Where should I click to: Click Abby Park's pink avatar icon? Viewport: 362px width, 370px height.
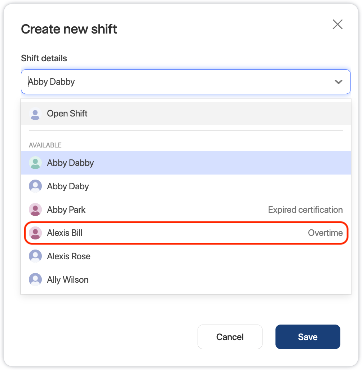point(35,210)
